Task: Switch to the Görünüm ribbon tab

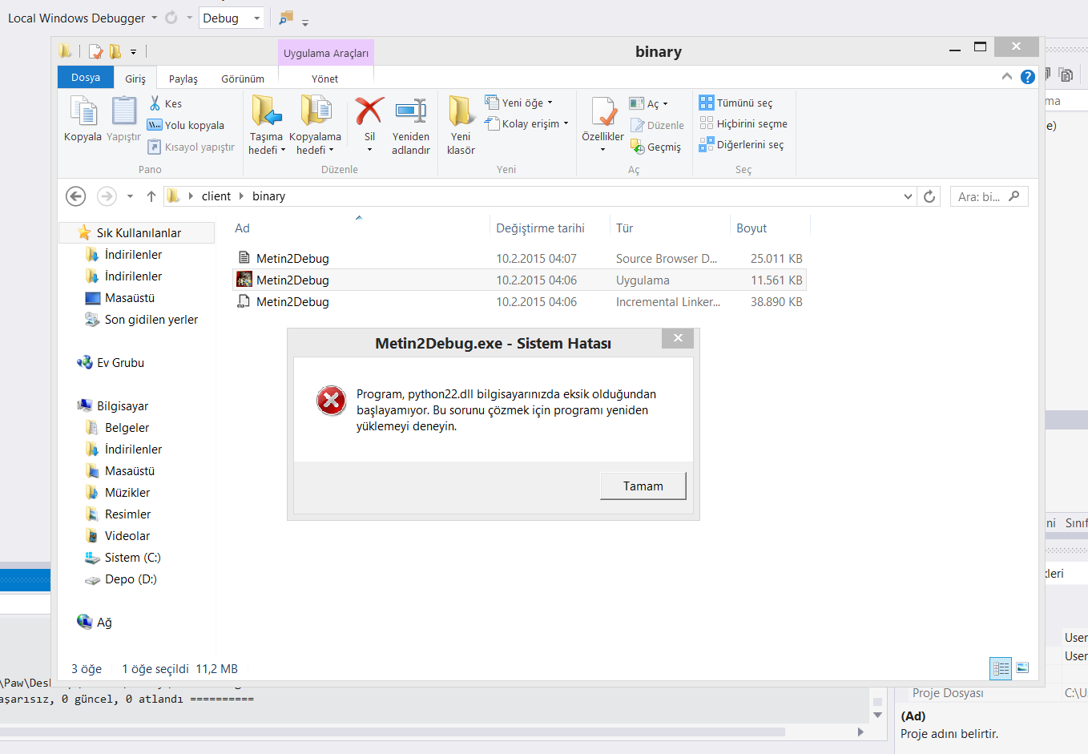Action: [x=243, y=79]
